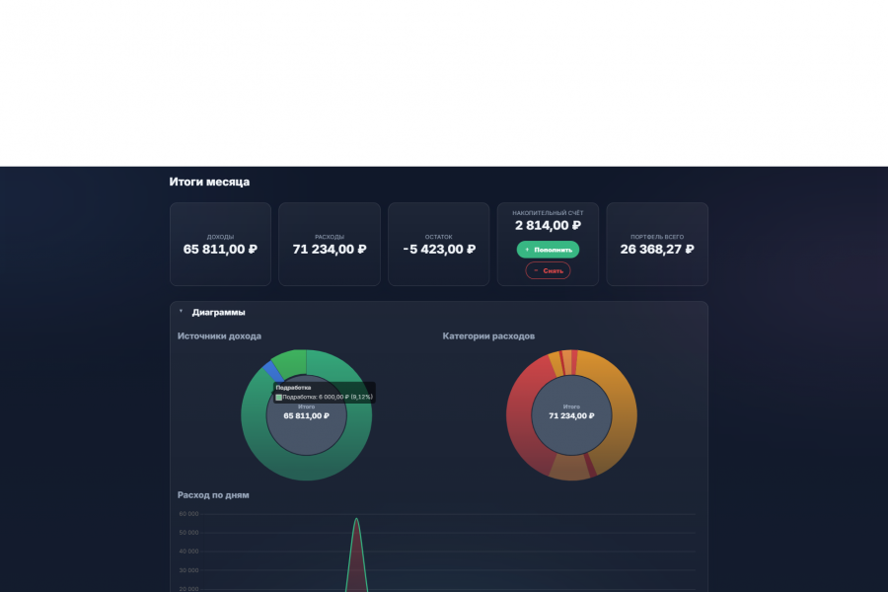Click the red Снять button
Screen dimensions: 888x592
coord(548,270)
